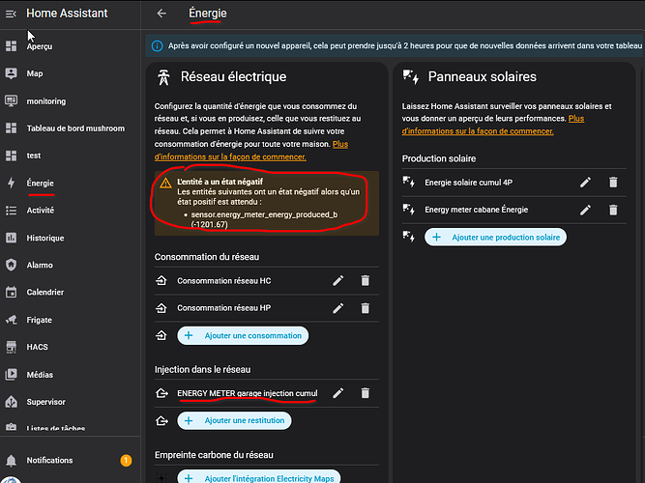645x483 pixels.
Task: Click Ajouter une restitution button
Action: coord(241,420)
